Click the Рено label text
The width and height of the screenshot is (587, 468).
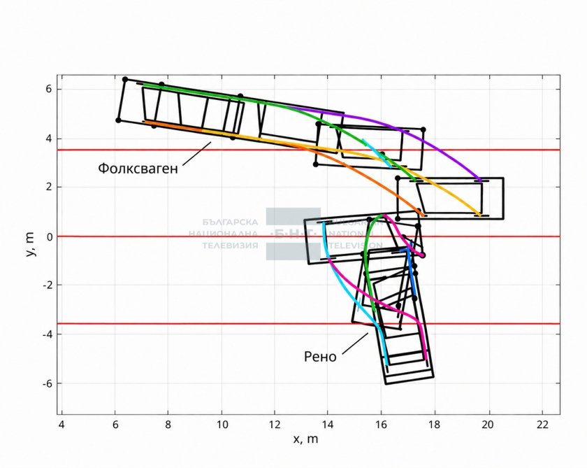[320, 356]
